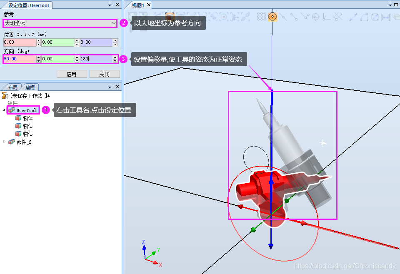Image resolution: width=400 pixels, height=274 pixels.
Task: Click the position Z input field
Action: tap(96, 42)
